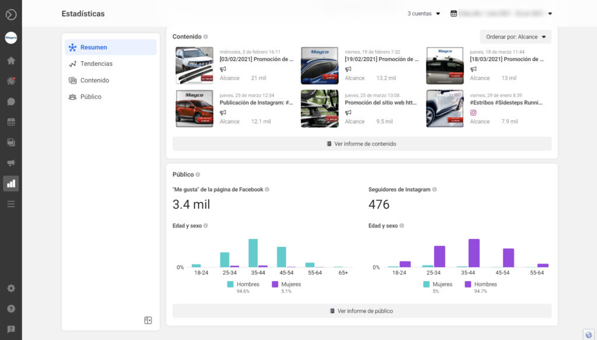Open the date range picker dropdown

tap(501, 13)
